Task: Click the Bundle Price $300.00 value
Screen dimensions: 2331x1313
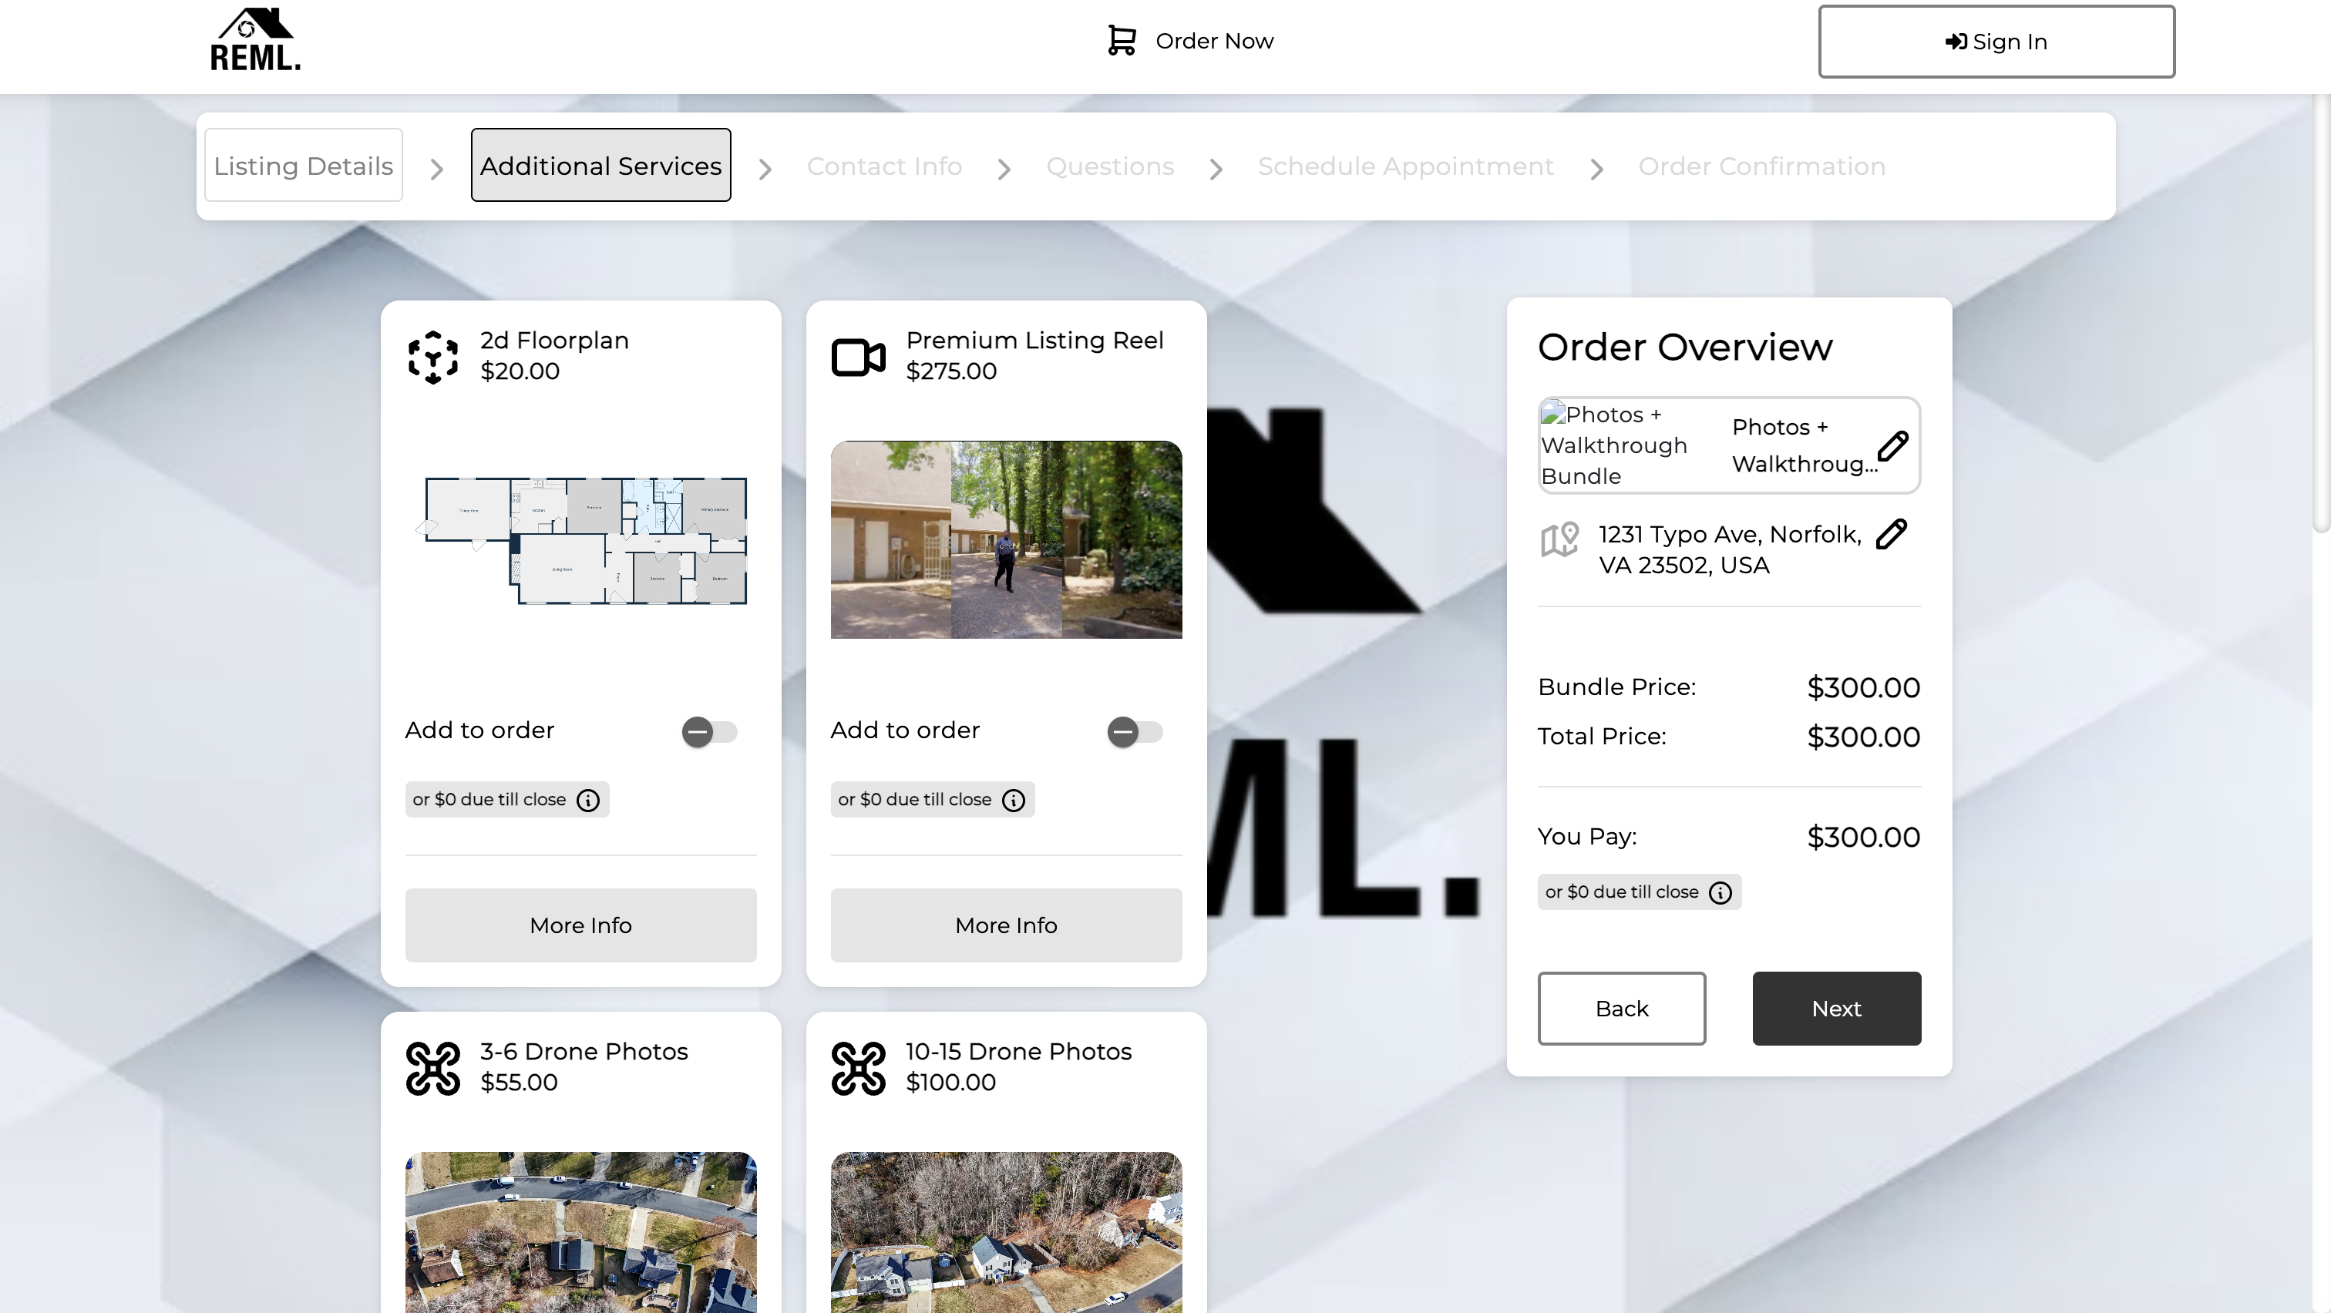Action: coord(1863,687)
